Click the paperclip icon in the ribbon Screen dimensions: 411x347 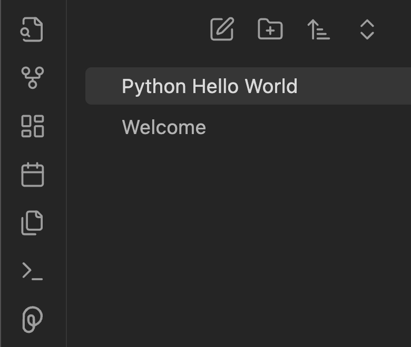click(32, 319)
